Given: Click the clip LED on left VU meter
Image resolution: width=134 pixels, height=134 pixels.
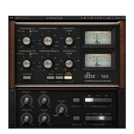Looking at the screenshot, I should (x=110, y=32).
